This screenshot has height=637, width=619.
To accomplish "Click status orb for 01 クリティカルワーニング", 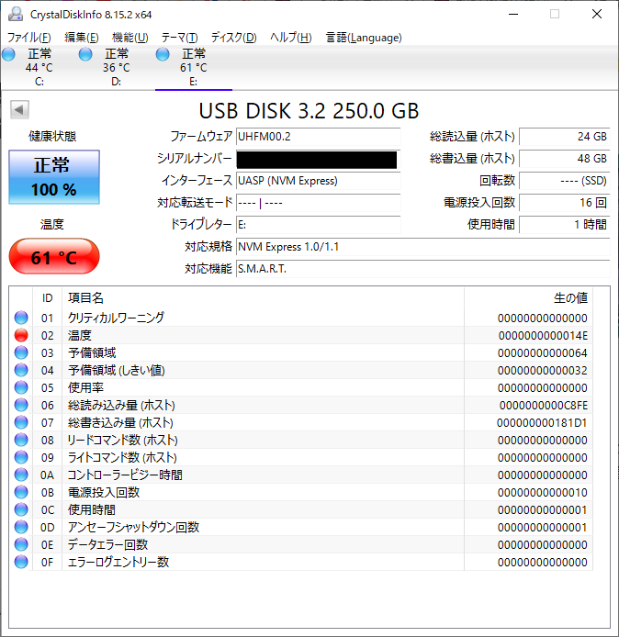I will click(21, 318).
